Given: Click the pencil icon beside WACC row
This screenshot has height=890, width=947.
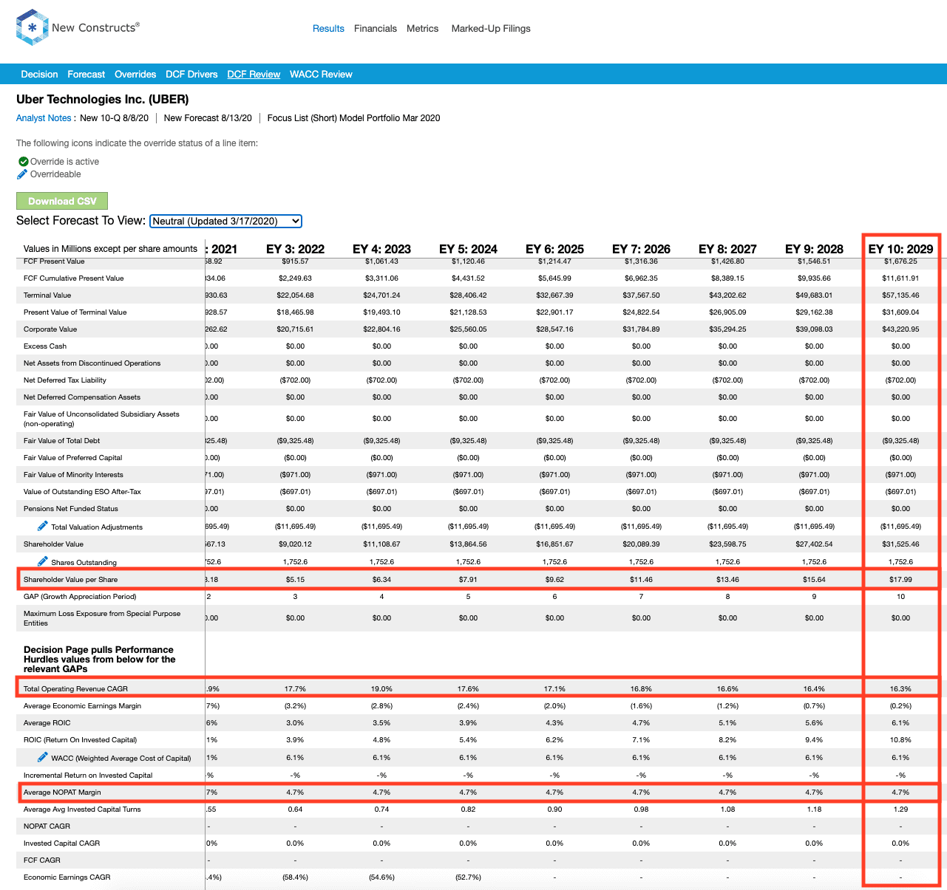Looking at the screenshot, I should [43, 757].
